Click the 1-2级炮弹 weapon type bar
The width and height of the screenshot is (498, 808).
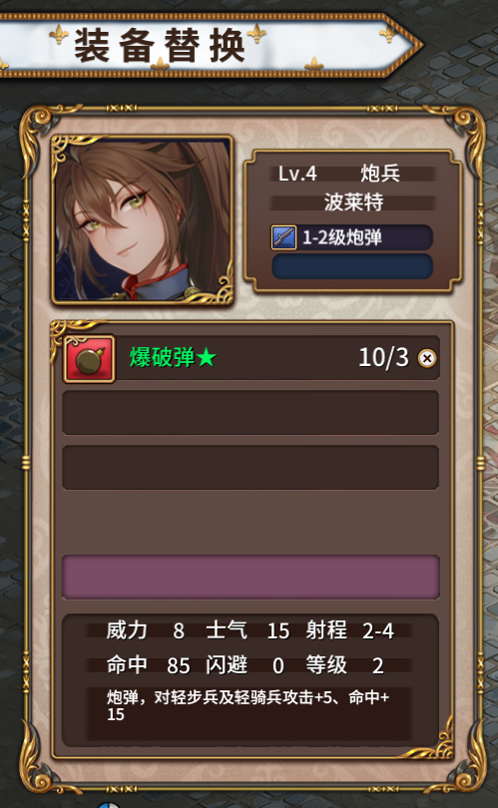point(352,237)
